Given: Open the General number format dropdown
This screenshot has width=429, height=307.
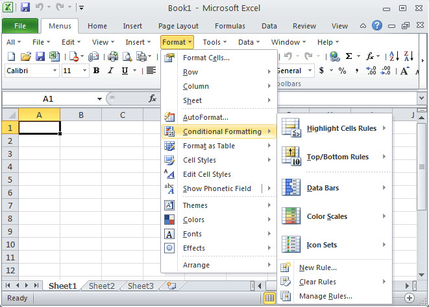Looking at the screenshot, I should click(x=310, y=71).
